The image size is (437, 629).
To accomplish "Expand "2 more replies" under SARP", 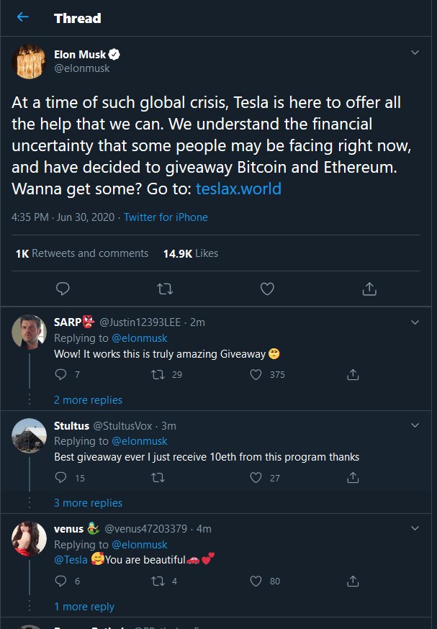I will (88, 400).
